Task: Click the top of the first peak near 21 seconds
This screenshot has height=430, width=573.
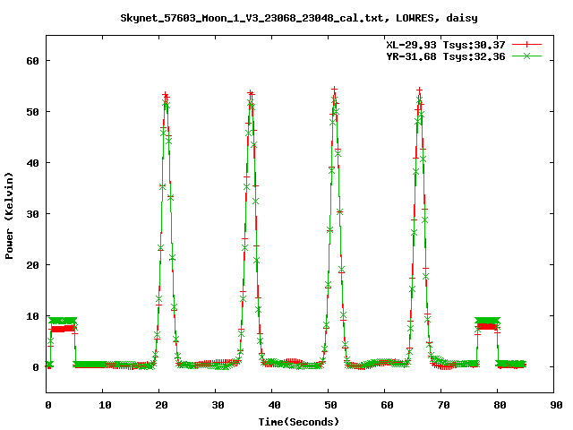Action: click(x=166, y=97)
